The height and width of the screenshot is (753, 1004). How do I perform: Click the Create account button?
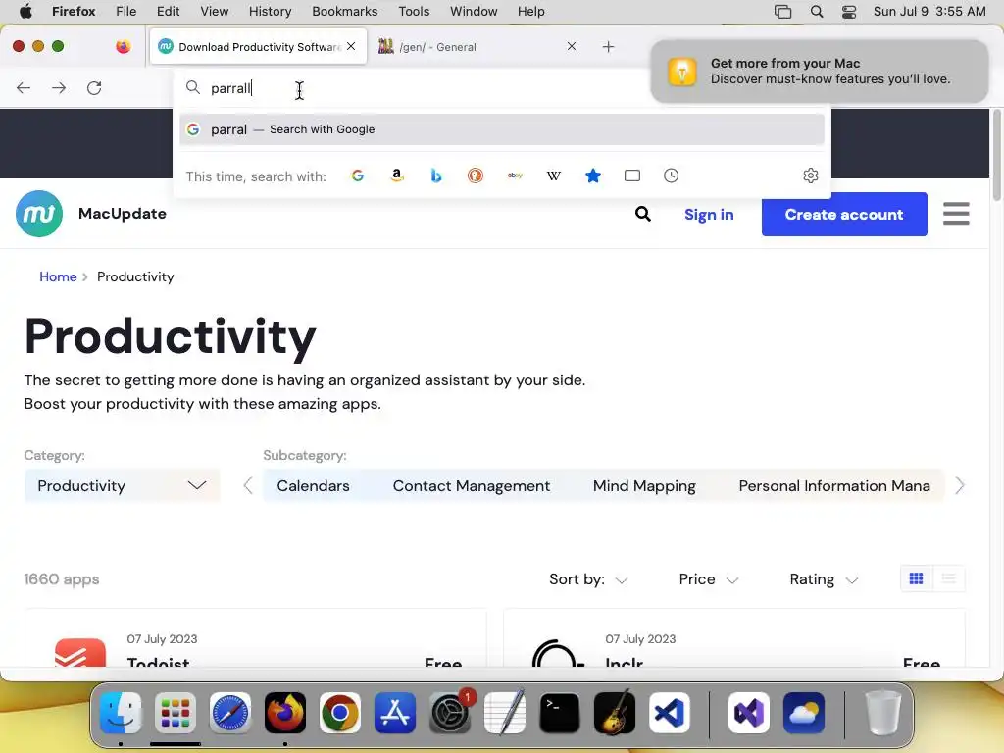(844, 214)
